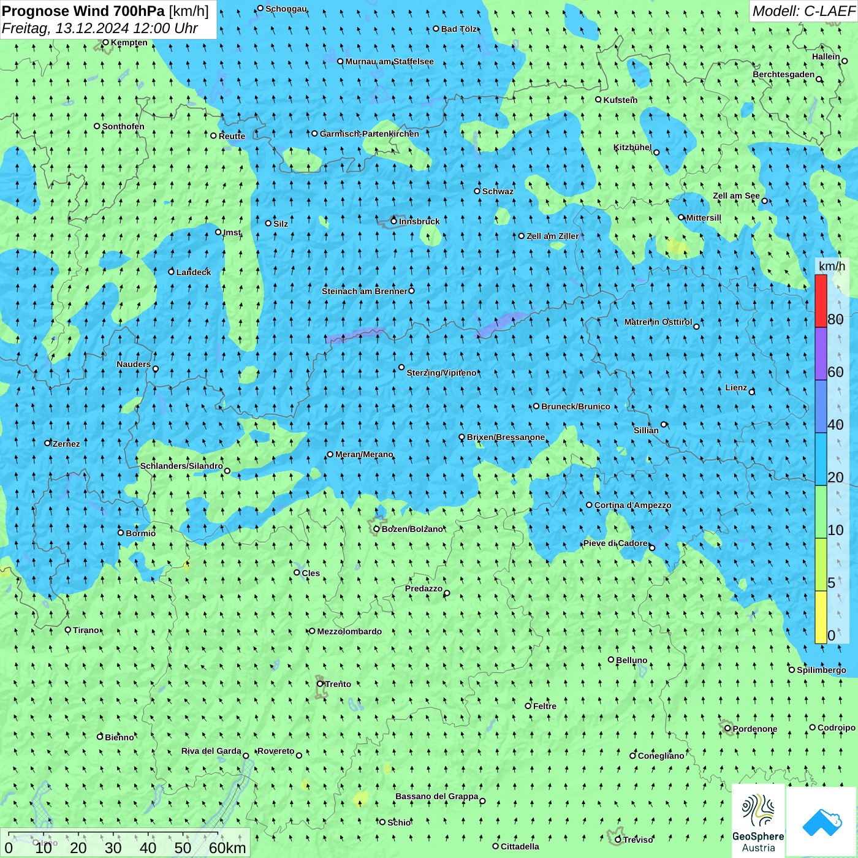
Task: Select the purple 60 km/h legend color
Action: (x=821, y=354)
